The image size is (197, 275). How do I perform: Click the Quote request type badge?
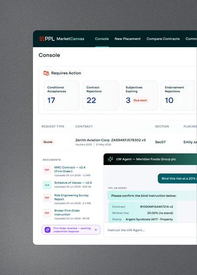pyautogui.click(x=48, y=142)
